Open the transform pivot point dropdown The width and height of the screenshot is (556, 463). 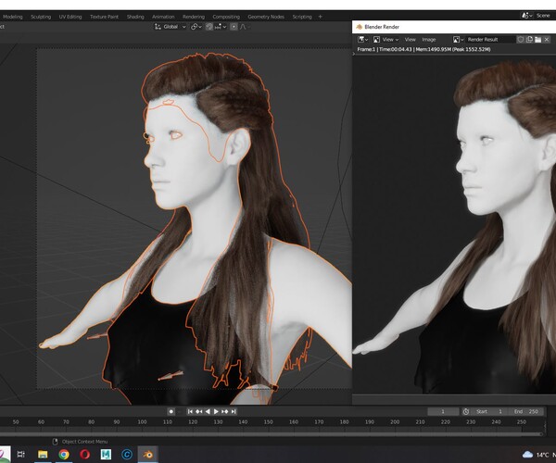pyautogui.click(x=196, y=27)
